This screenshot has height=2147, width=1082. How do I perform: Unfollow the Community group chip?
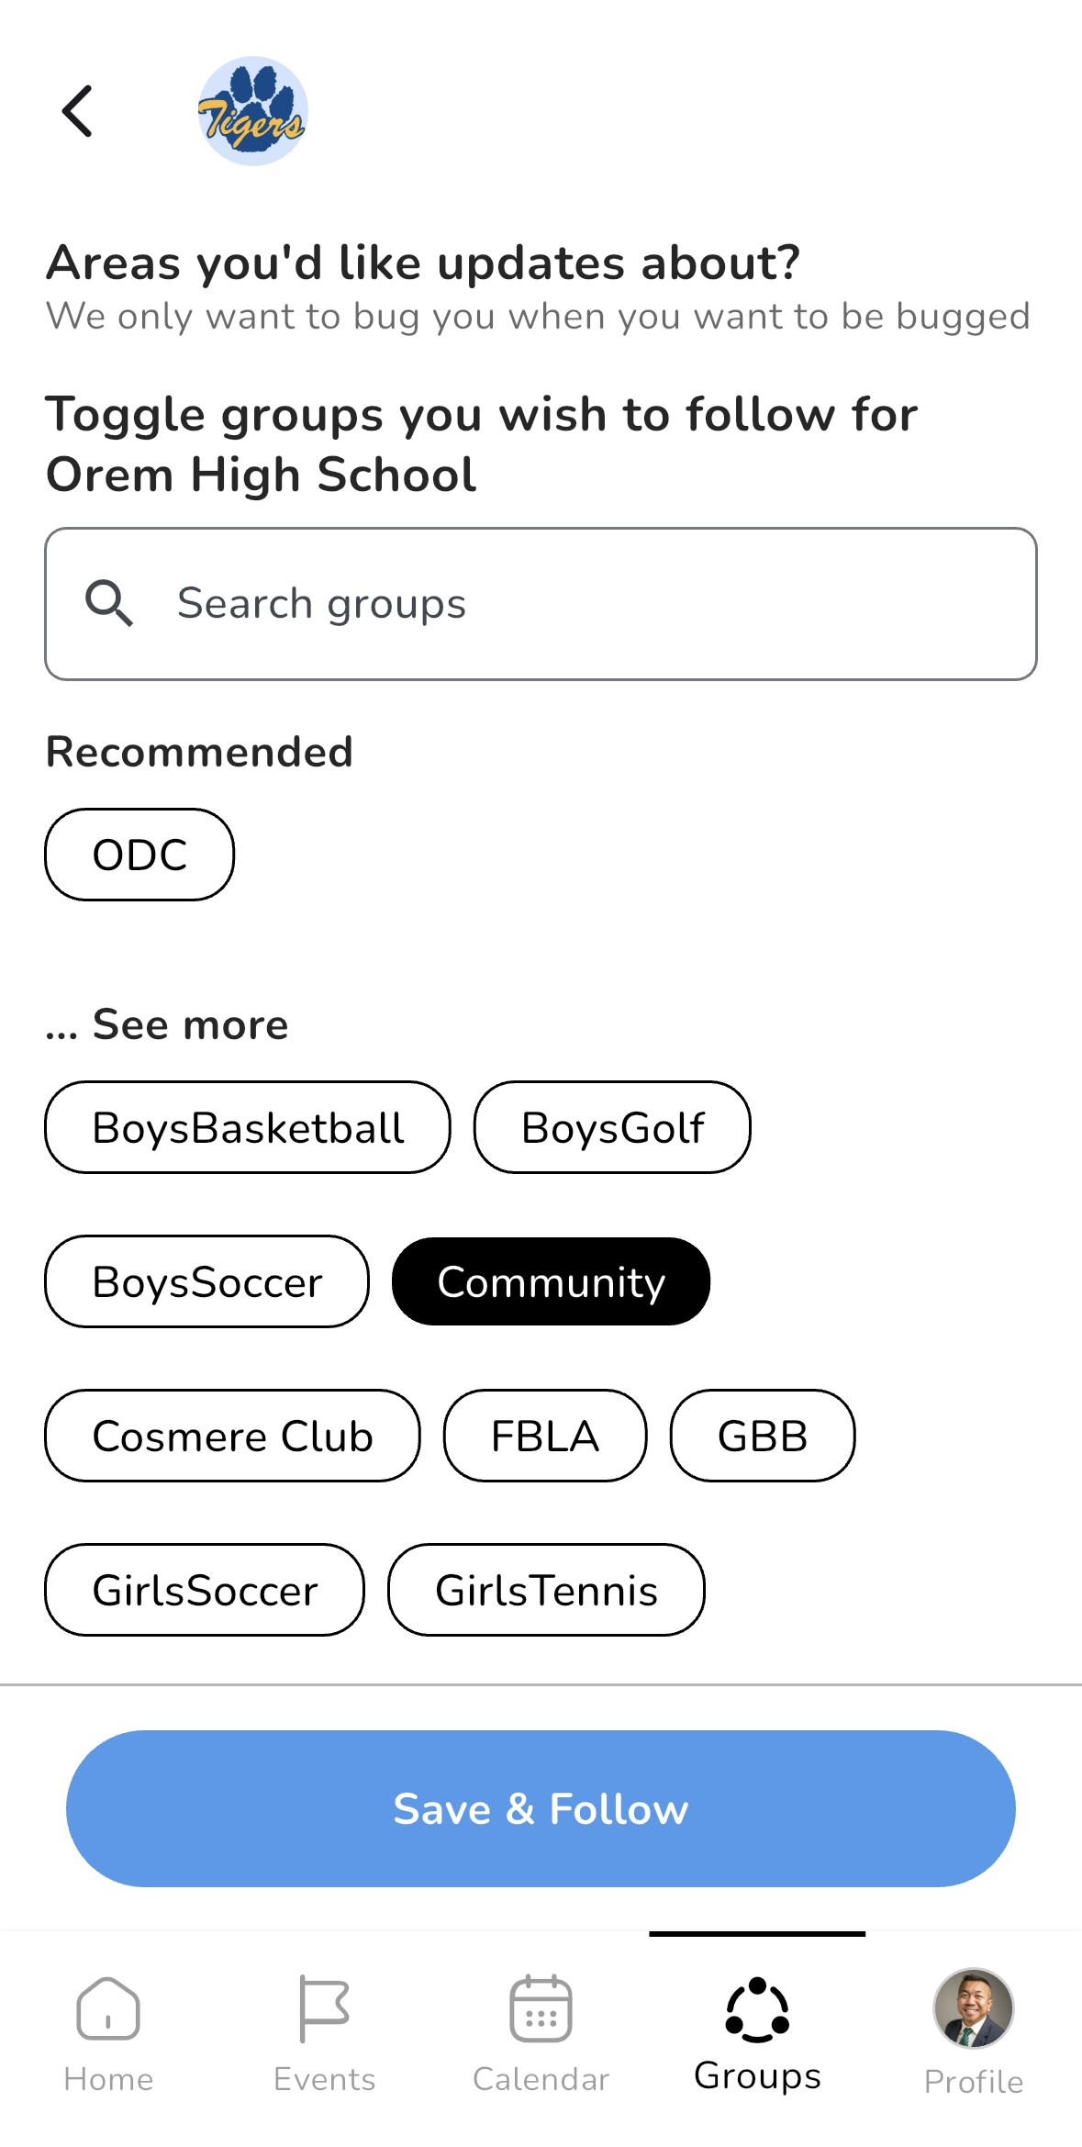[x=551, y=1281]
